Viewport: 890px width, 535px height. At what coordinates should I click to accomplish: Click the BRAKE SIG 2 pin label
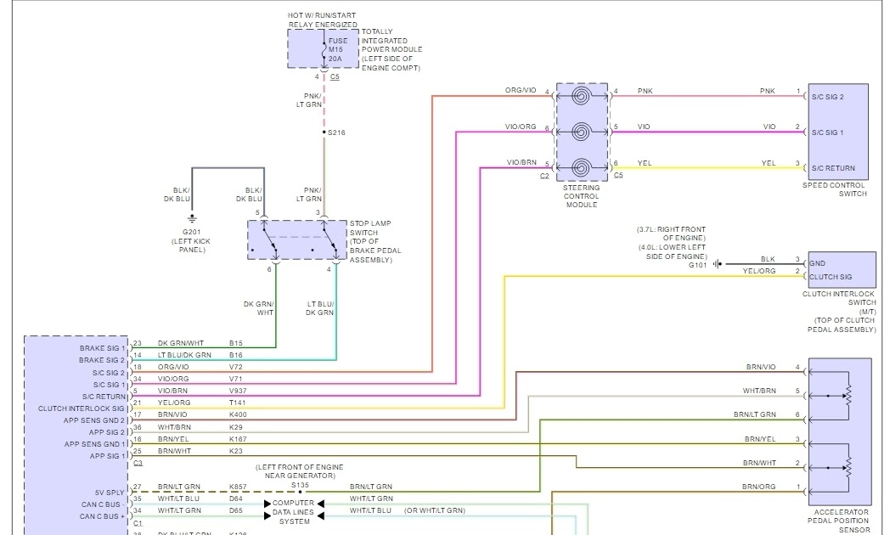(x=102, y=360)
